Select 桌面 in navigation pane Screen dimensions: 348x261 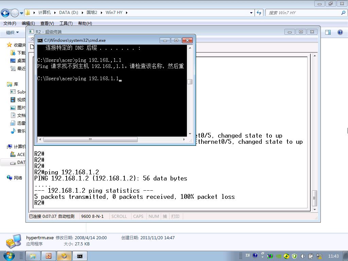click(x=18, y=60)
